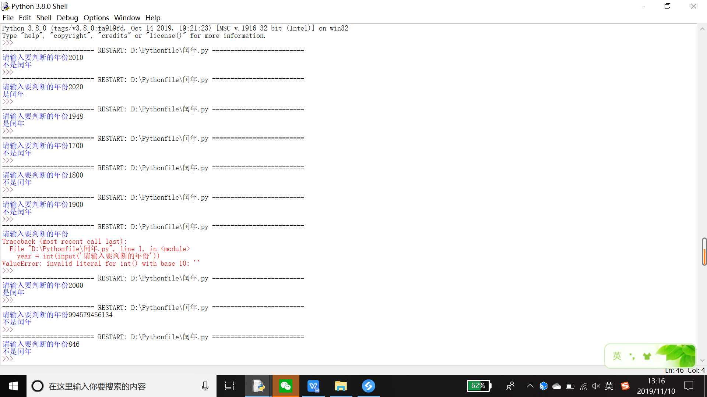Click the Help menu in IDLE

pyautogui.click(x=152, y=17)
